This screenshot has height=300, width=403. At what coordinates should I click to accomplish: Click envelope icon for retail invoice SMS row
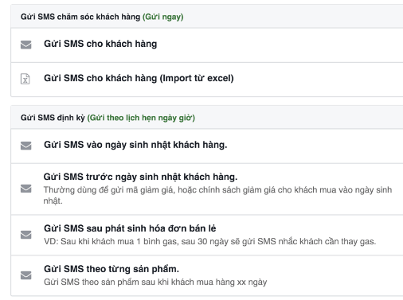pos(26,235)
